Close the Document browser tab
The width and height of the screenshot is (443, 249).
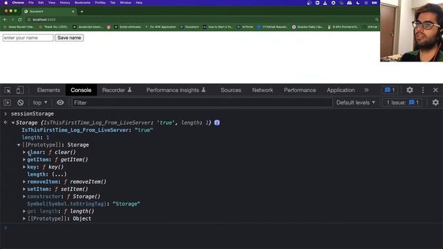(x=73, y=12)
